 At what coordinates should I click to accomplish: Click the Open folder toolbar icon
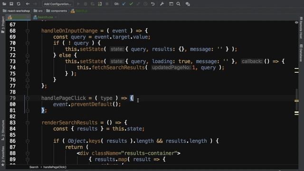pyautogui.click(x=4, y=4)
